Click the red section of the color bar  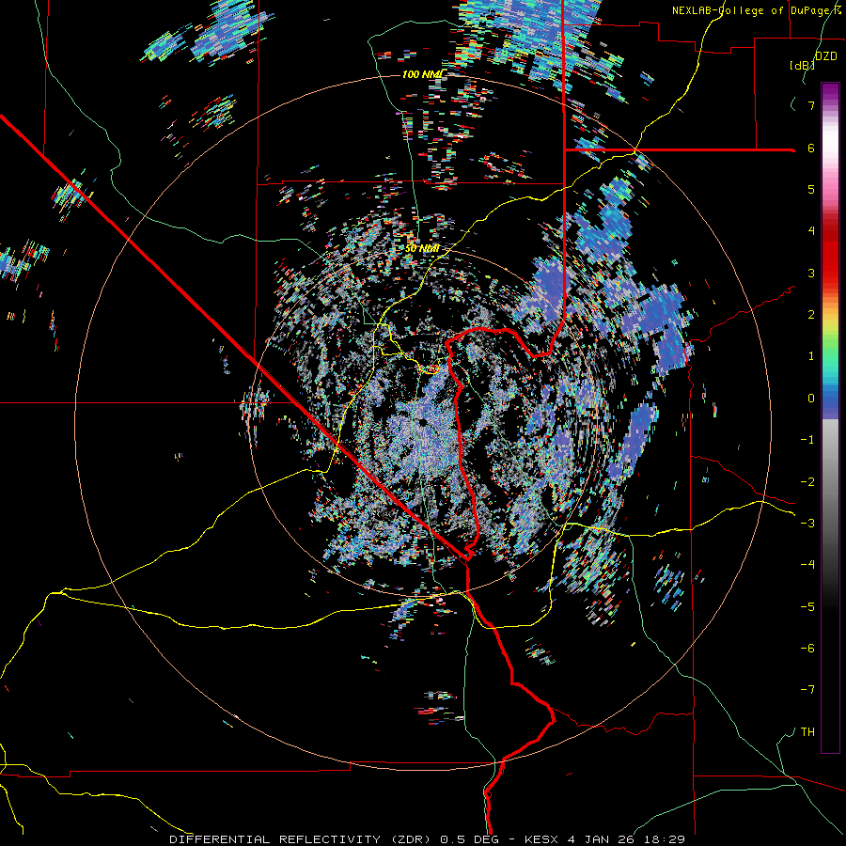pos(830,254)
